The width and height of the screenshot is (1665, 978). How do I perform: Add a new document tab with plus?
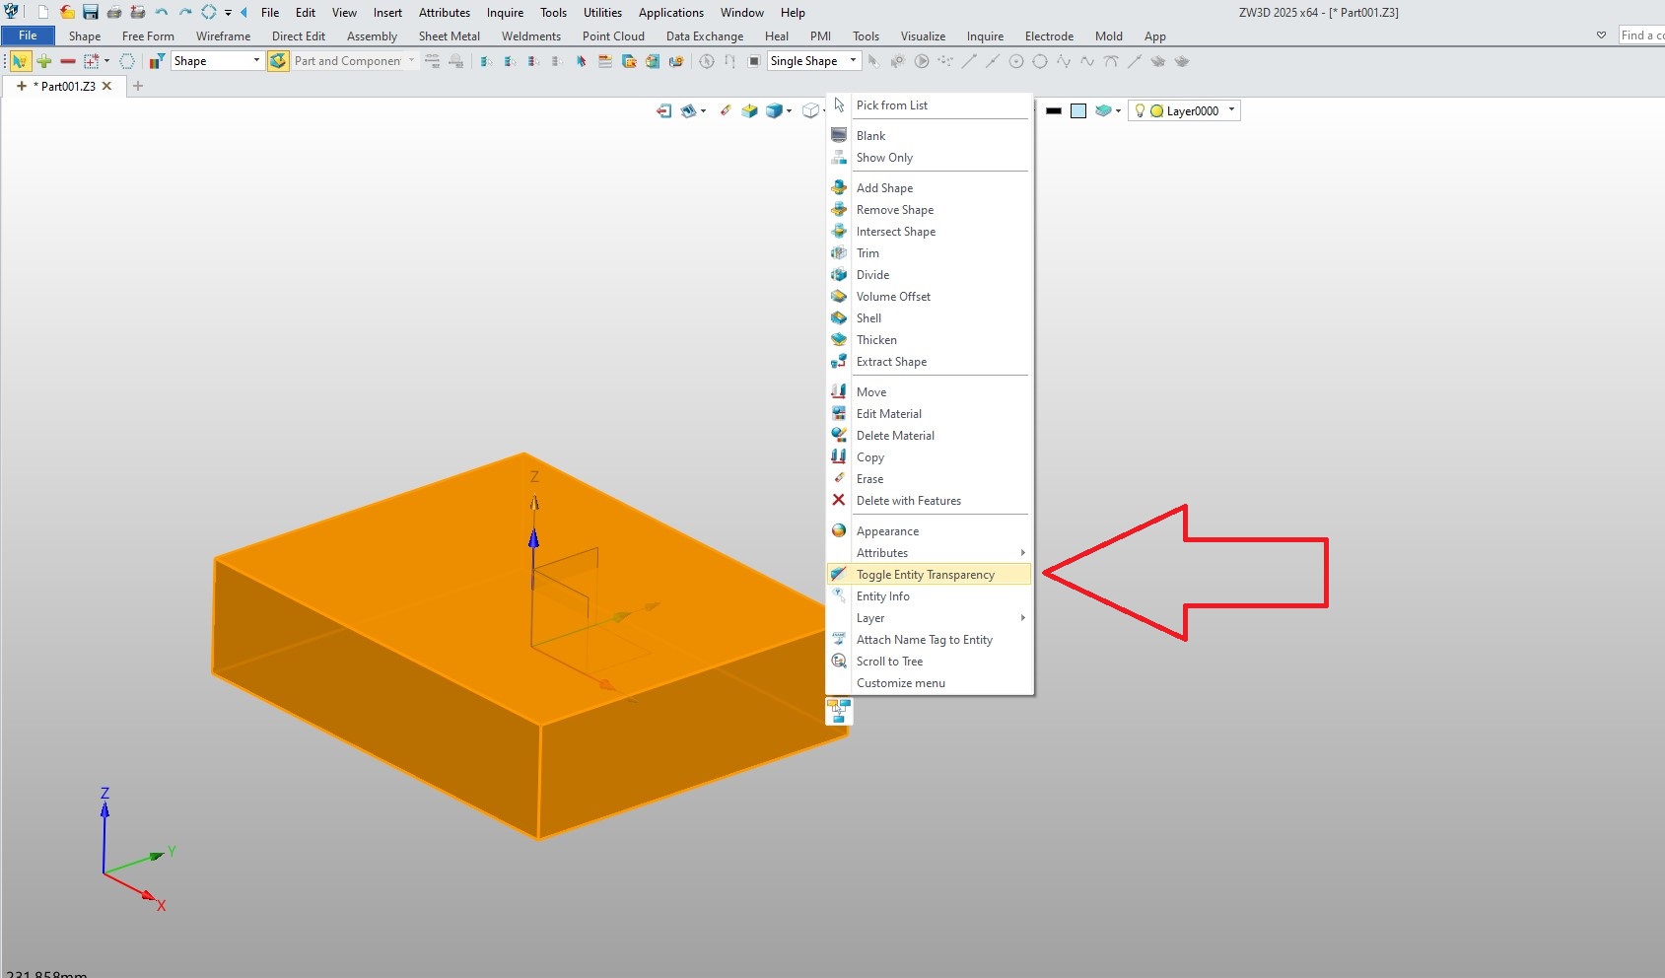point(138,86)
